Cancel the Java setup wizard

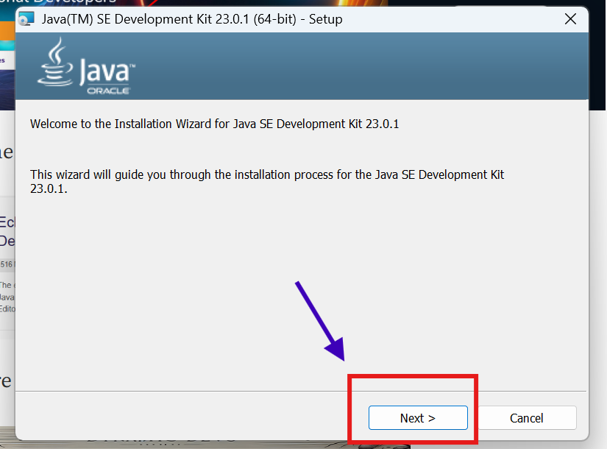pyautogui.click(x=527, y=417)
